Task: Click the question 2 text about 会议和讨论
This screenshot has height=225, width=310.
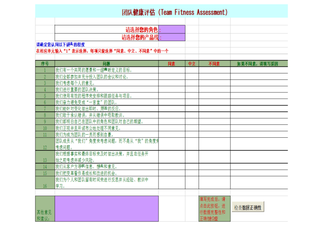Action: pos(92,77)
